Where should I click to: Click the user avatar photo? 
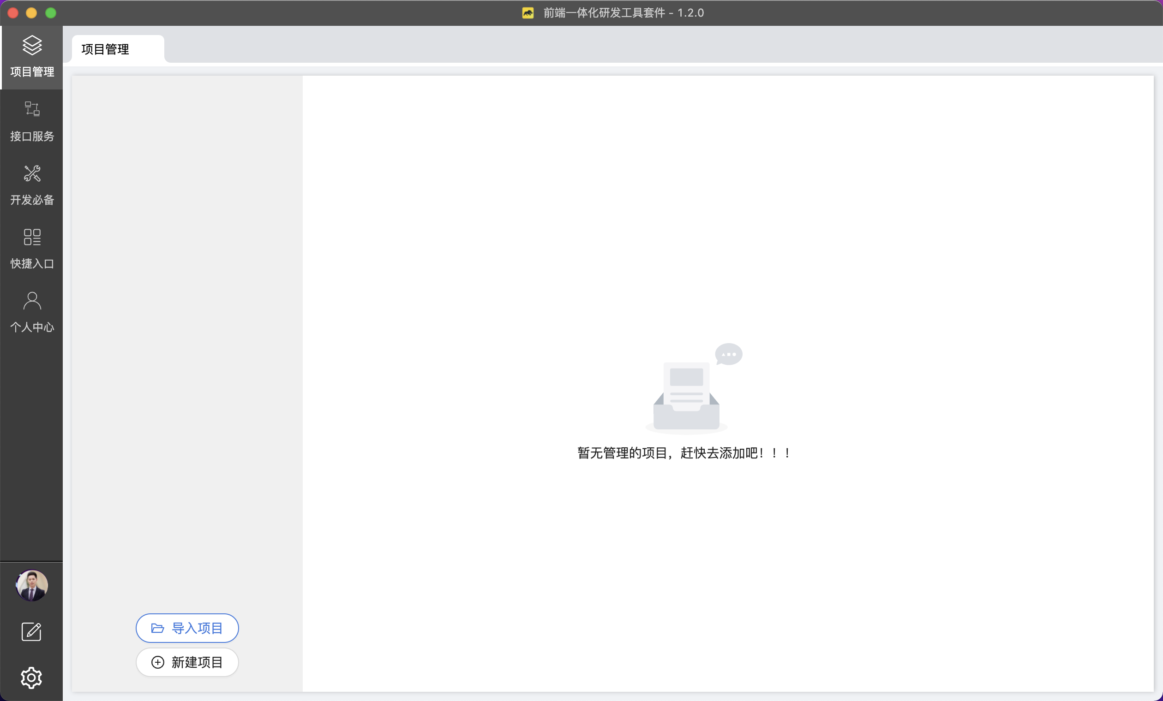tap(32, 585)
